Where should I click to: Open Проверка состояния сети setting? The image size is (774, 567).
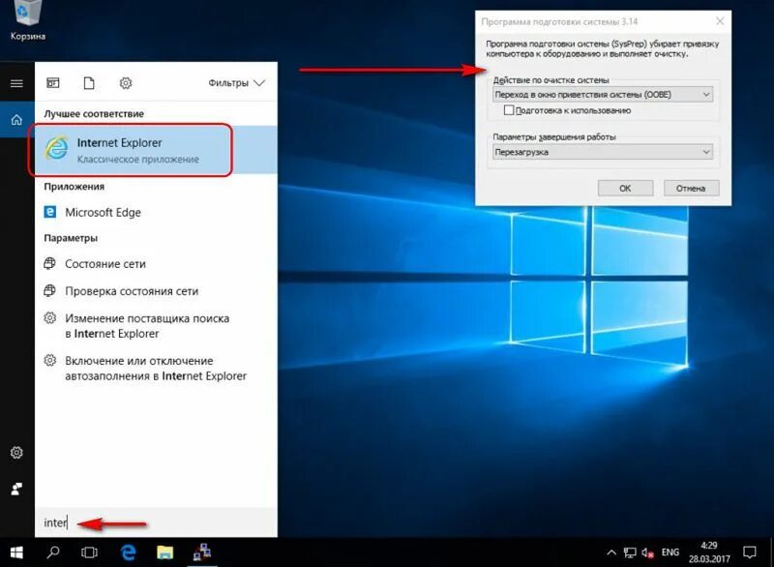(x=156, y=291)
